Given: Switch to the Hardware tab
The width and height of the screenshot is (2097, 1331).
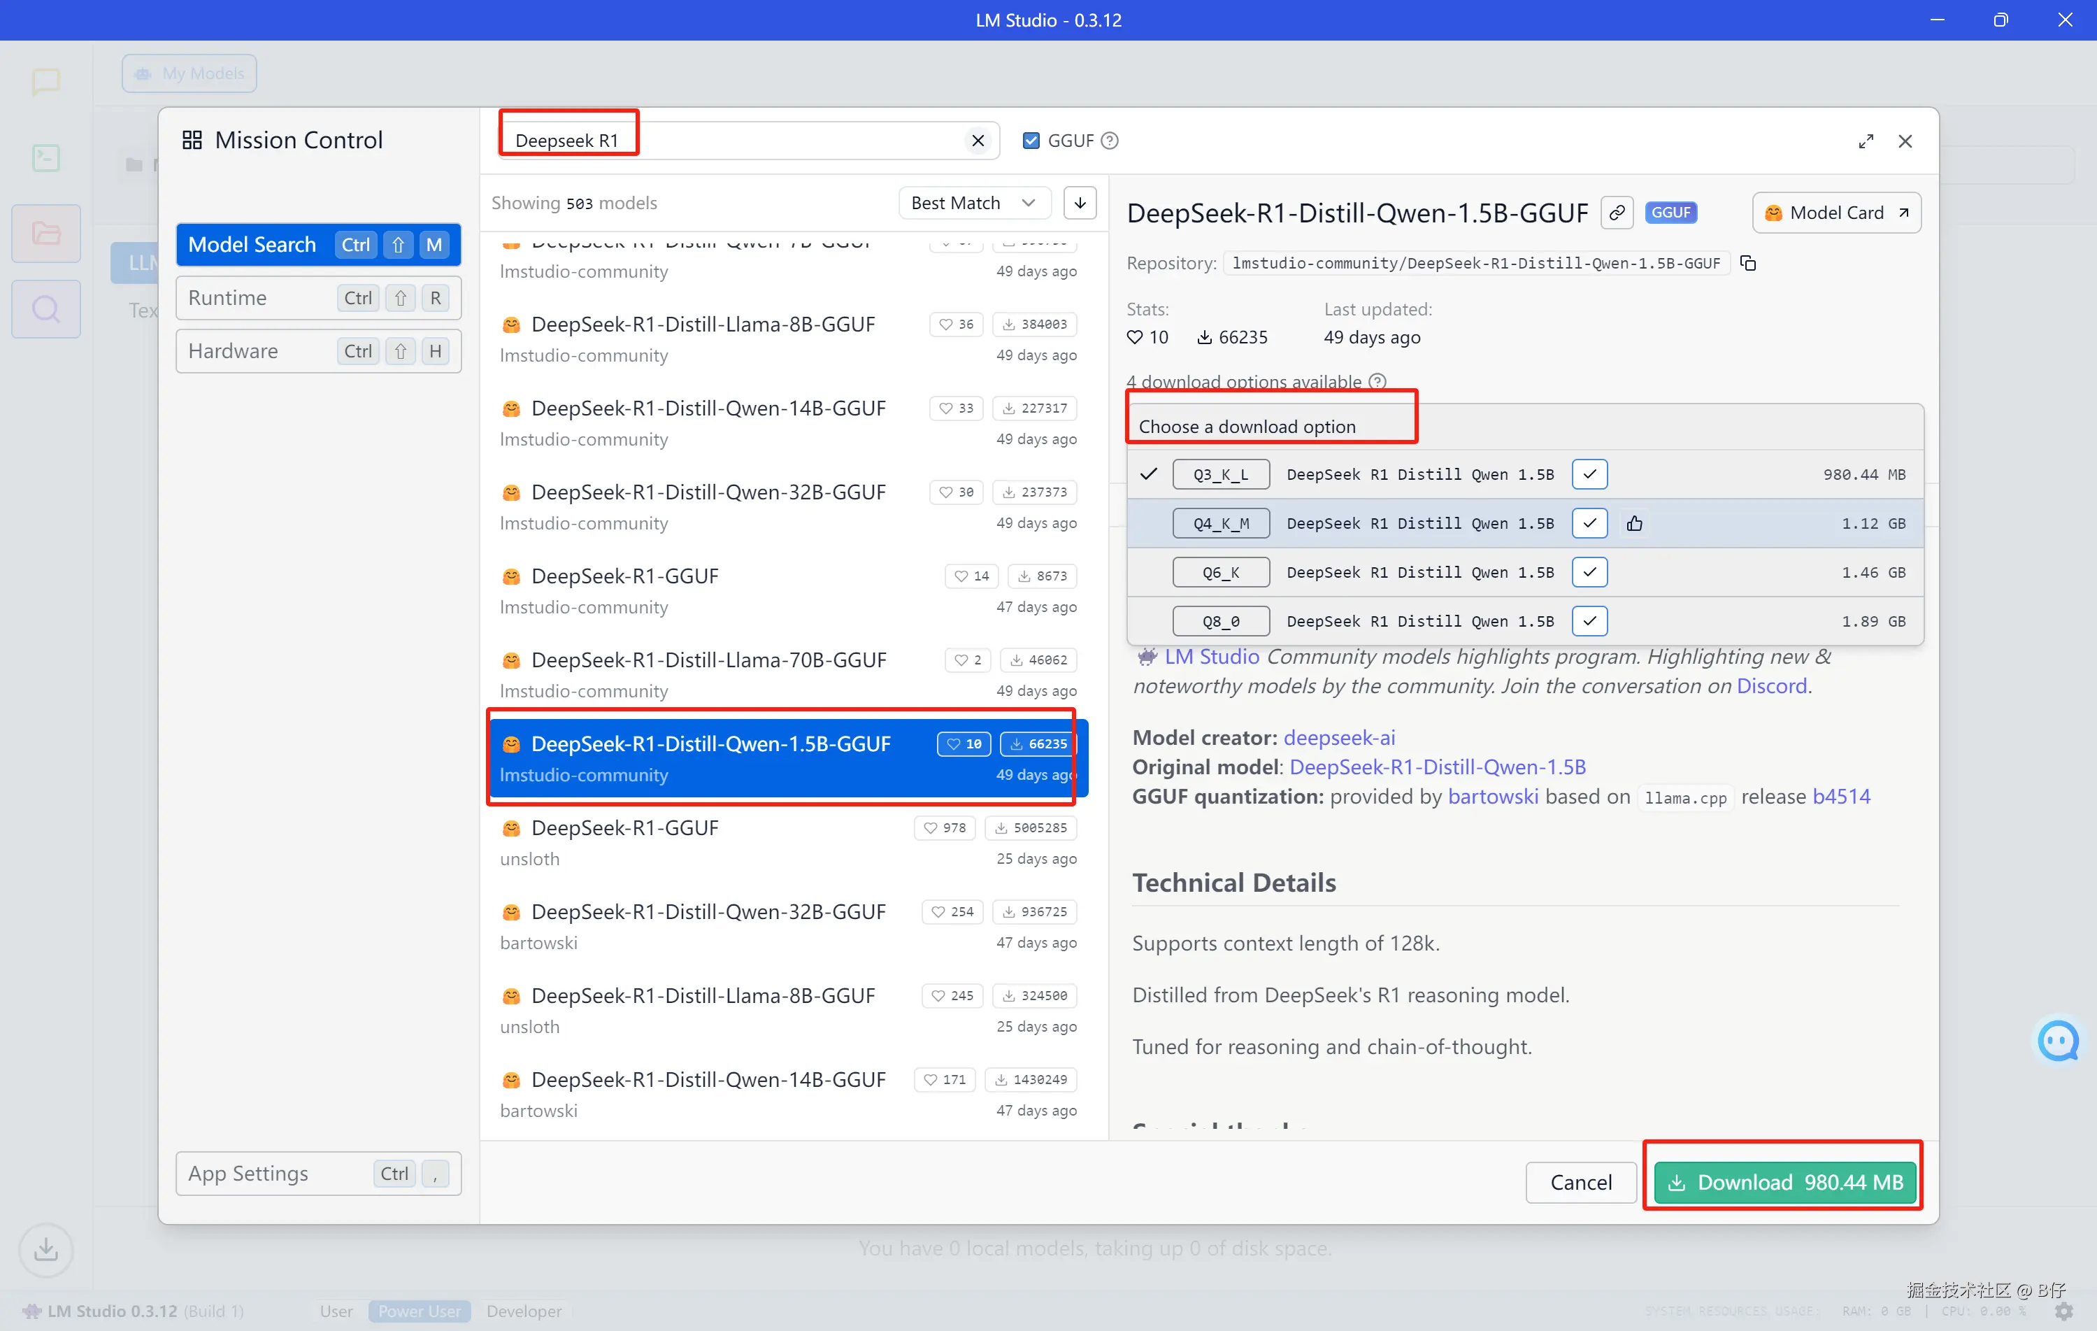Looking at the screenshot, I should click(318, 351).
